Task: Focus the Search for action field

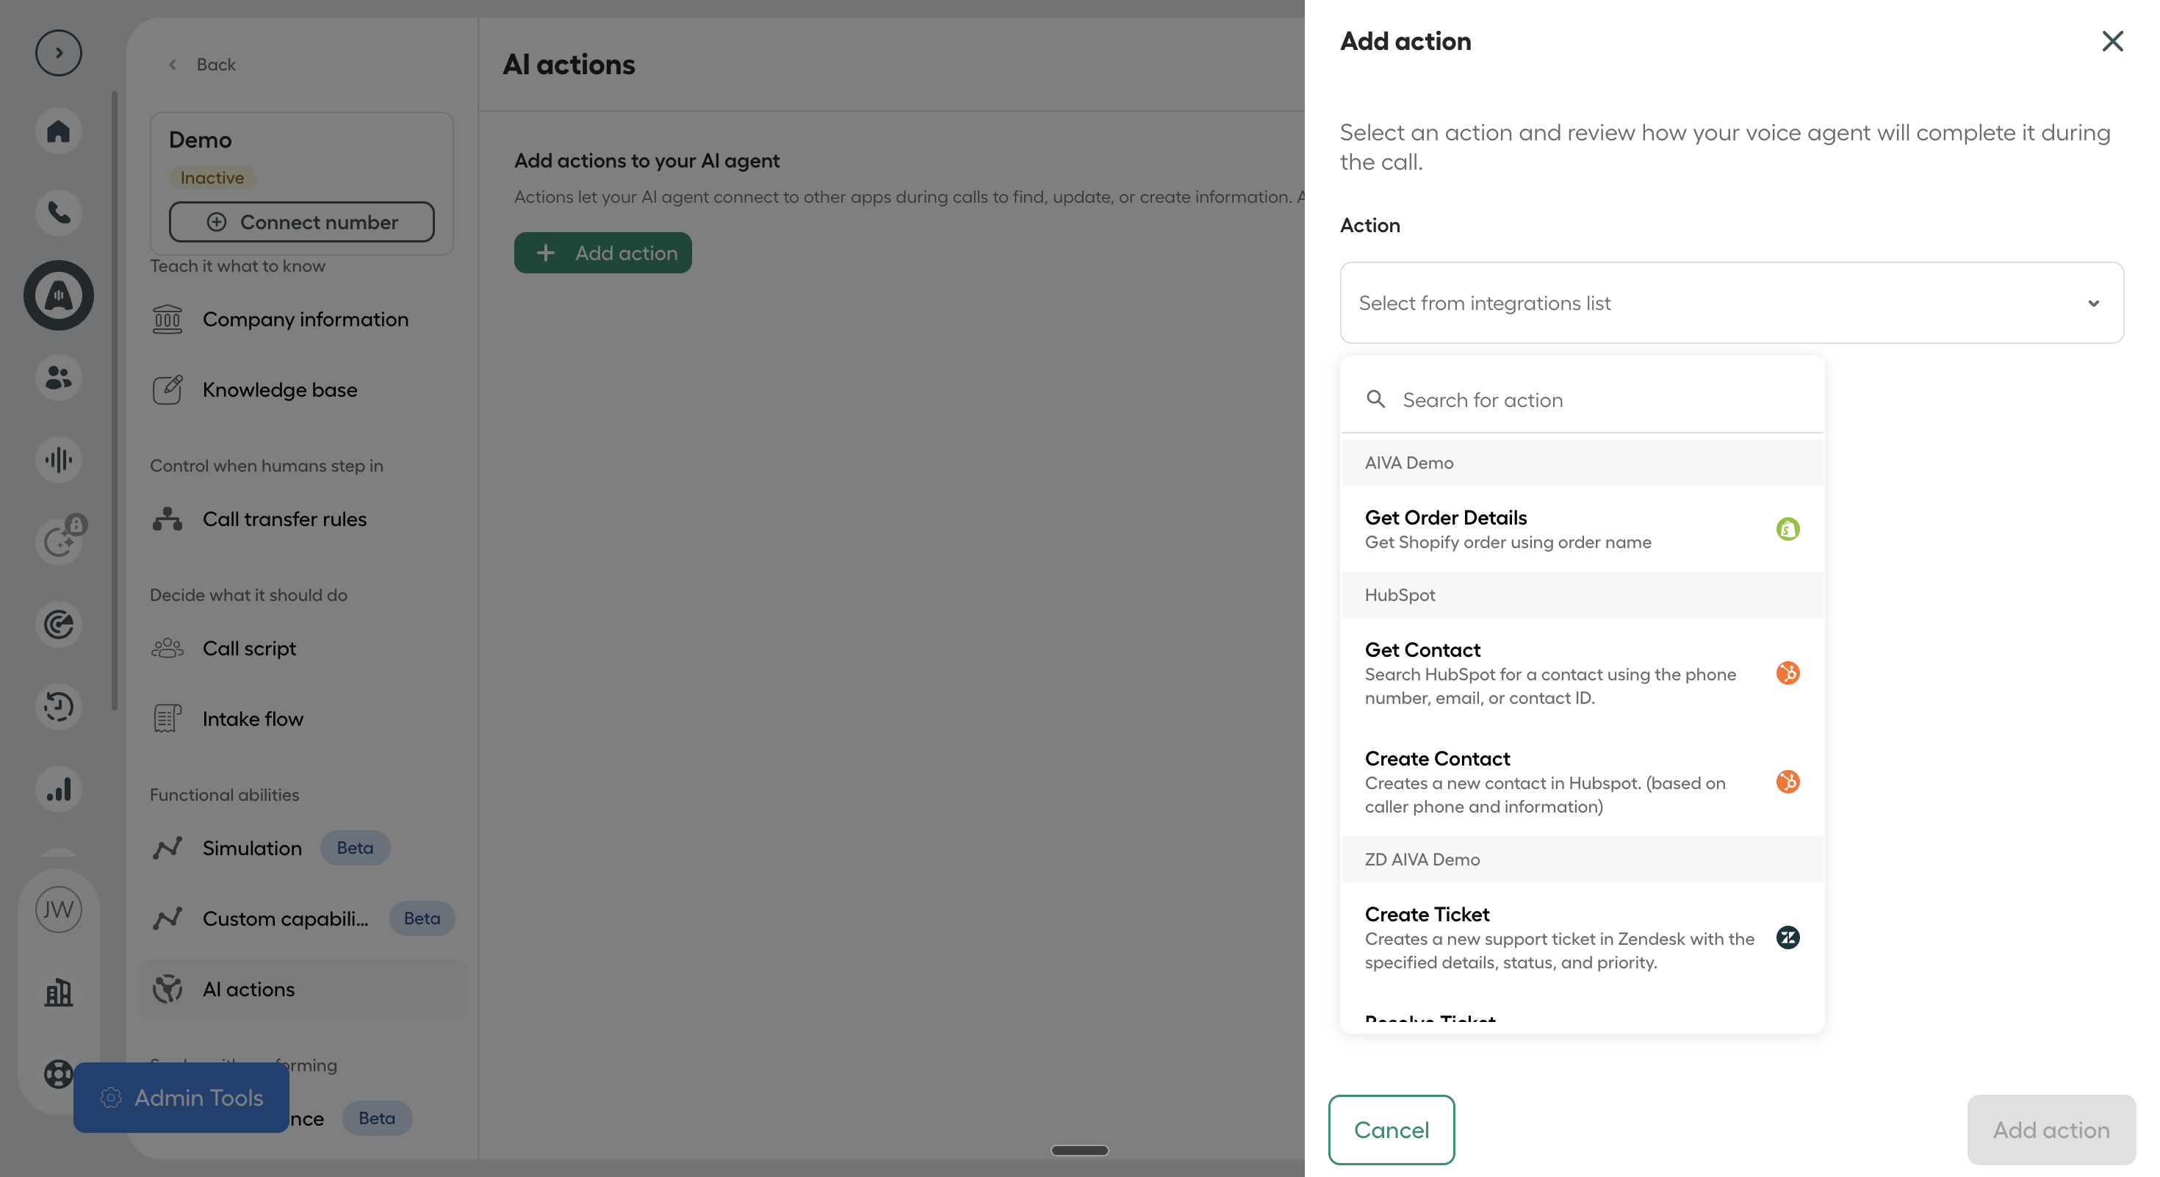Action: click(1583, 400)
